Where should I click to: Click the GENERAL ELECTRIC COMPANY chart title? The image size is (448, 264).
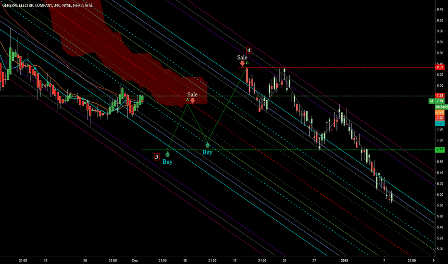click(47, 5)
